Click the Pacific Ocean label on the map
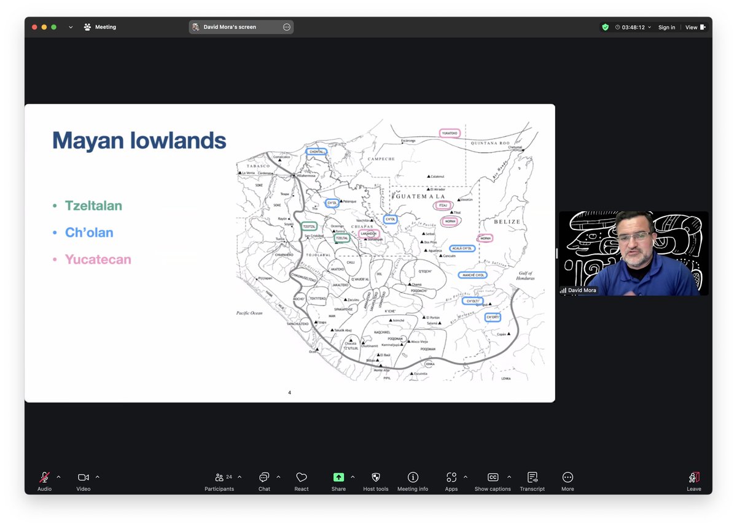Viewport: 737px width, 527px height. [249, 313]
